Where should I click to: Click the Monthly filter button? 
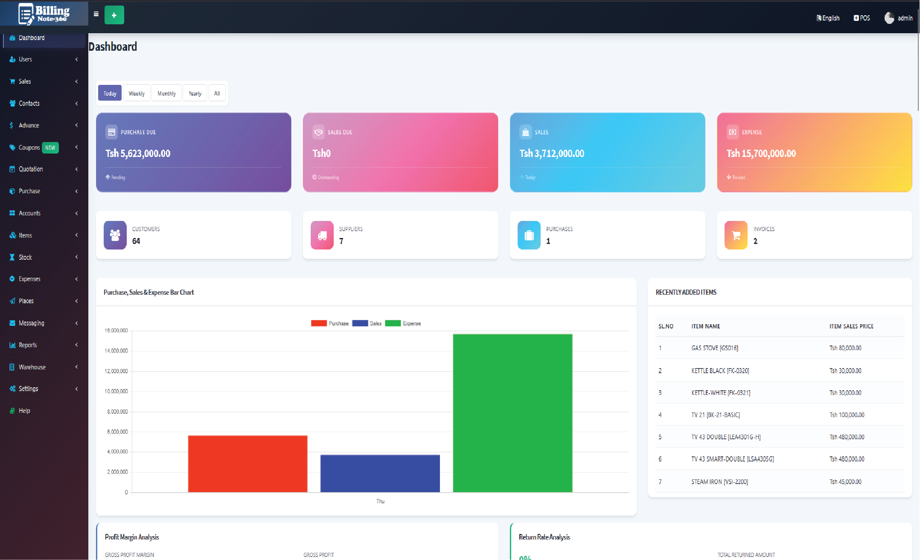(166, 93)
